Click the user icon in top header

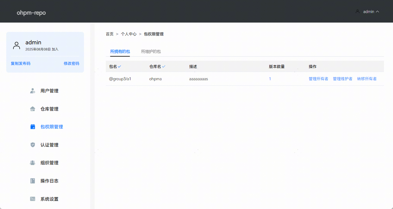[x=357, y=11]
